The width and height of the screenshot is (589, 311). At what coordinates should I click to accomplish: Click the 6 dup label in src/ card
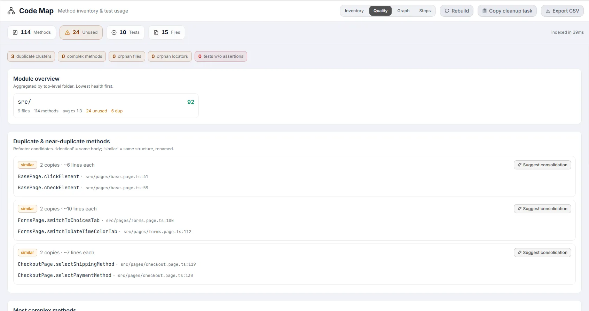117,111
